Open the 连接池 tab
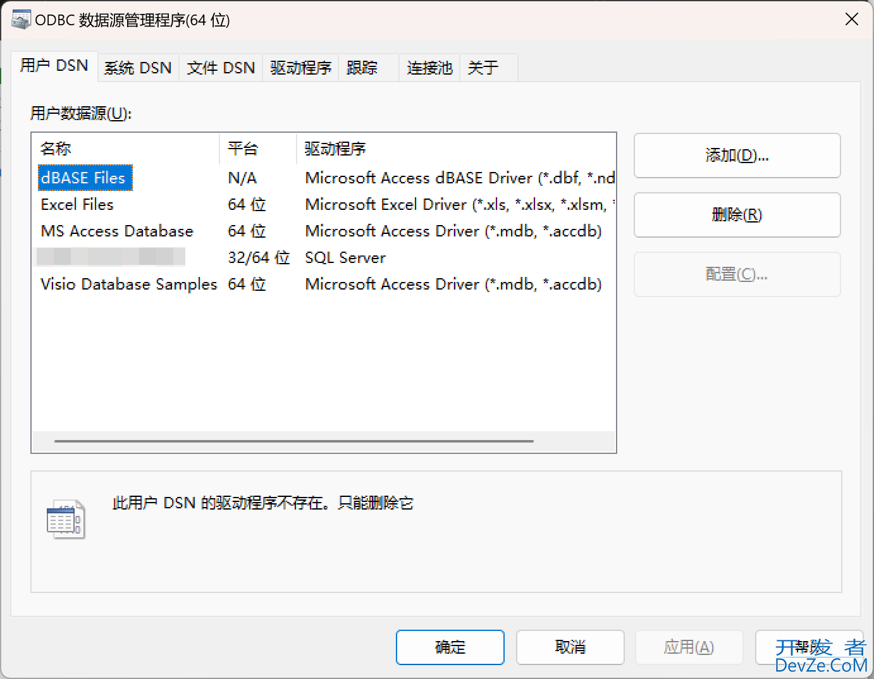Image resolution: width=874 pixels, height=679 pixels. coord(429,68)
